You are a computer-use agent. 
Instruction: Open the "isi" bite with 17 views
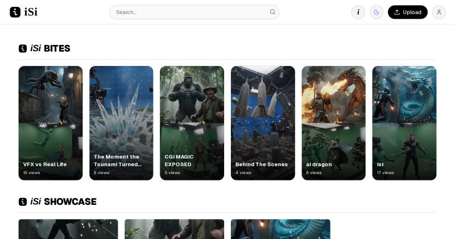(x=404, y=123)
